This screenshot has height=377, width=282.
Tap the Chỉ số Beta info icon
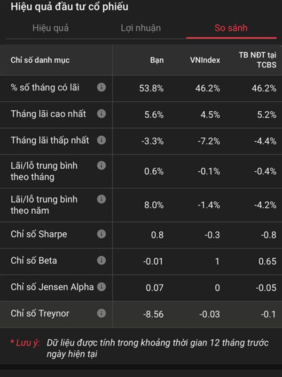(102, 260)
